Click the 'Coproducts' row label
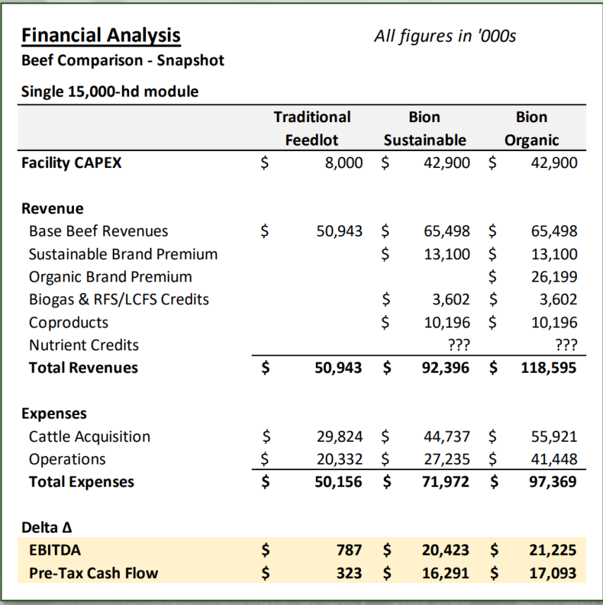 [x=68, y=323]
